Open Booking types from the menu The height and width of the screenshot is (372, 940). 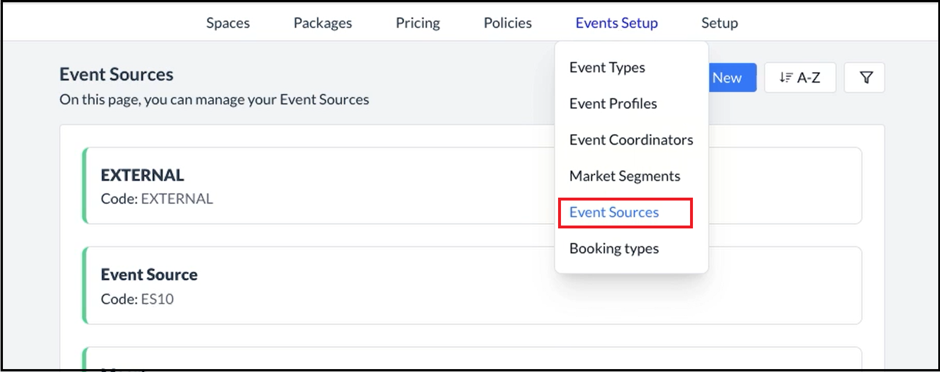(x=614, y=249)
